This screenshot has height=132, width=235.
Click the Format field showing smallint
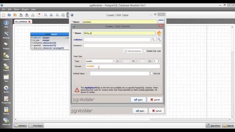pyautogui.click(x=123, y=66)
